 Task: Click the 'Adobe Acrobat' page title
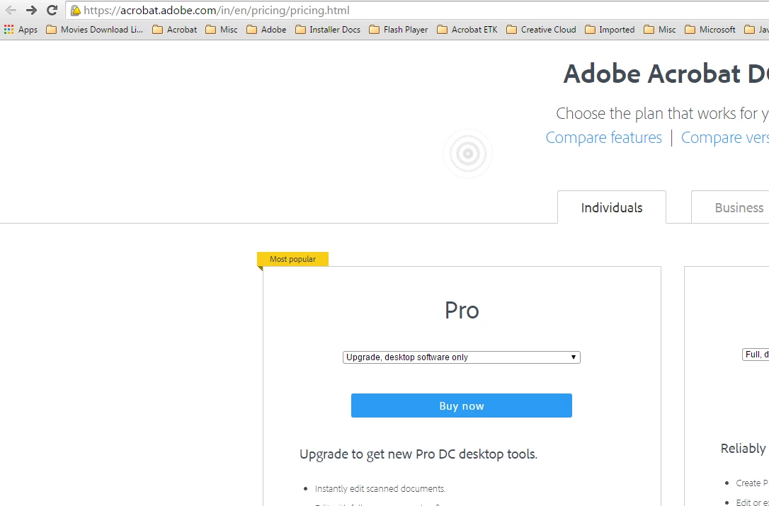coord(652,74)
